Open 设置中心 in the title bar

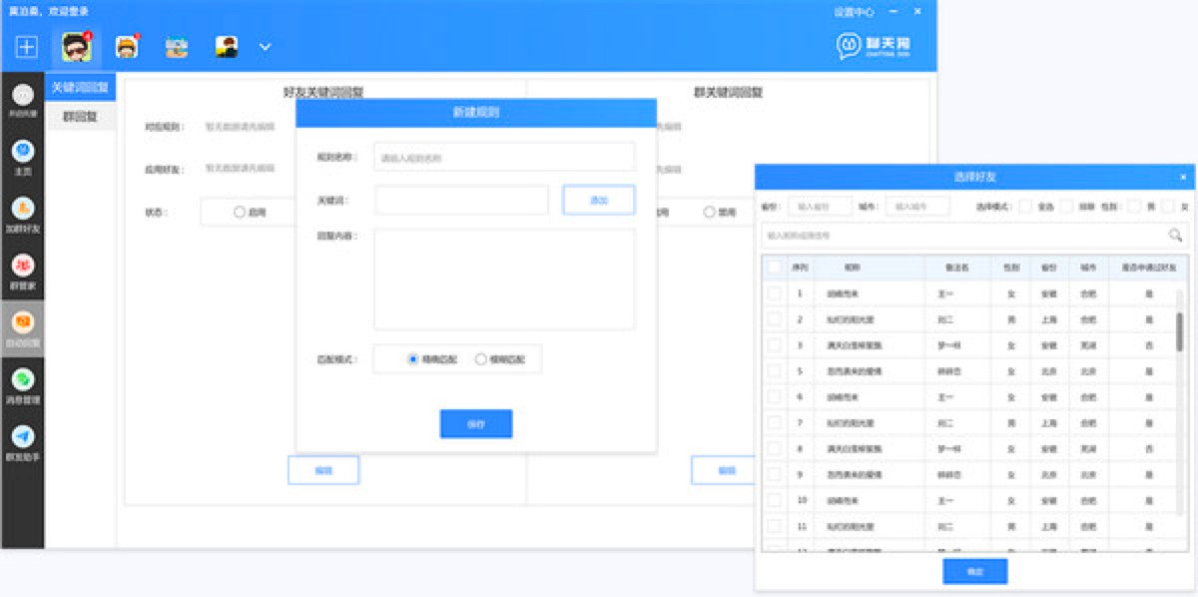pyautogui.click(x=854, y=12)
